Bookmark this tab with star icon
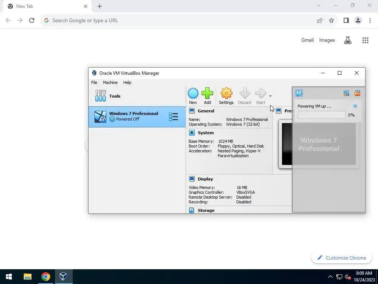The width and height of the screenshot is (378, 284). click(x=331, y=21)
